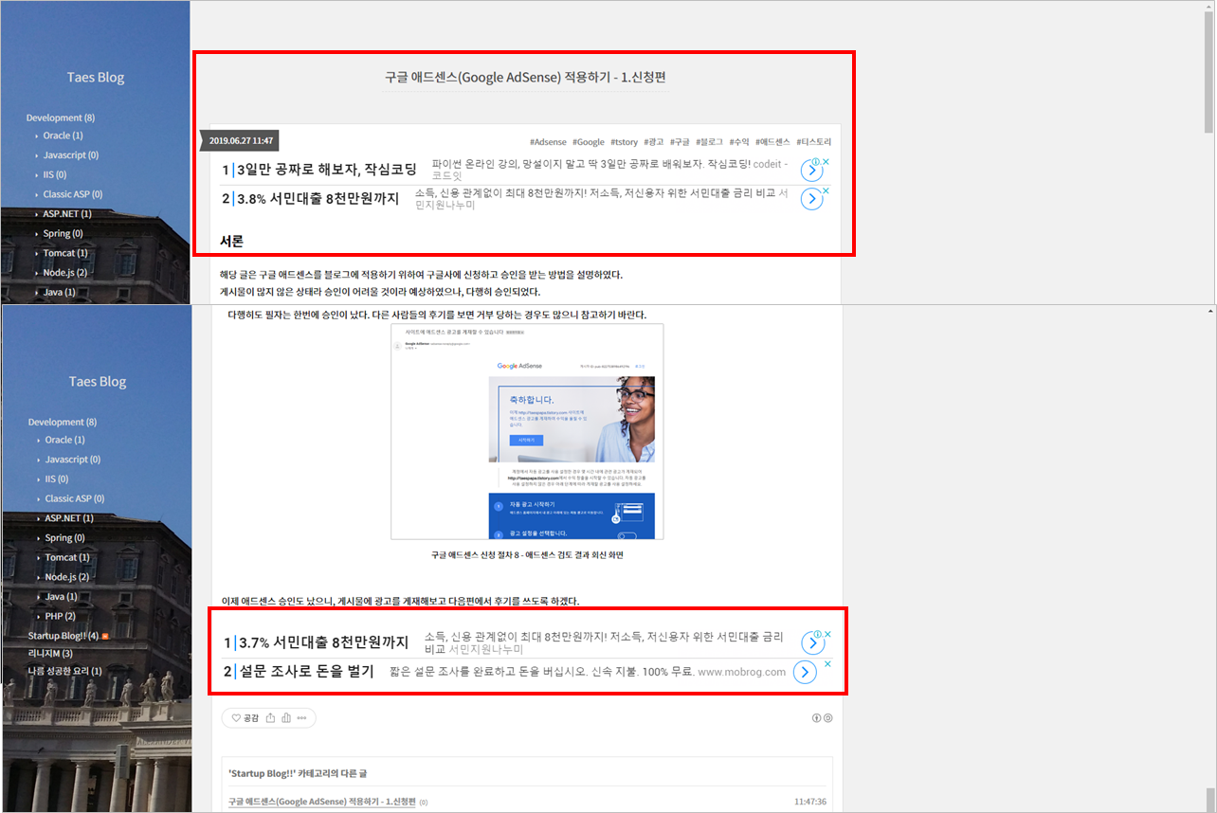Open Node.js (2) in the lower sidebar
This screenshot has width=1217, height=813.
tap(67, 577)
